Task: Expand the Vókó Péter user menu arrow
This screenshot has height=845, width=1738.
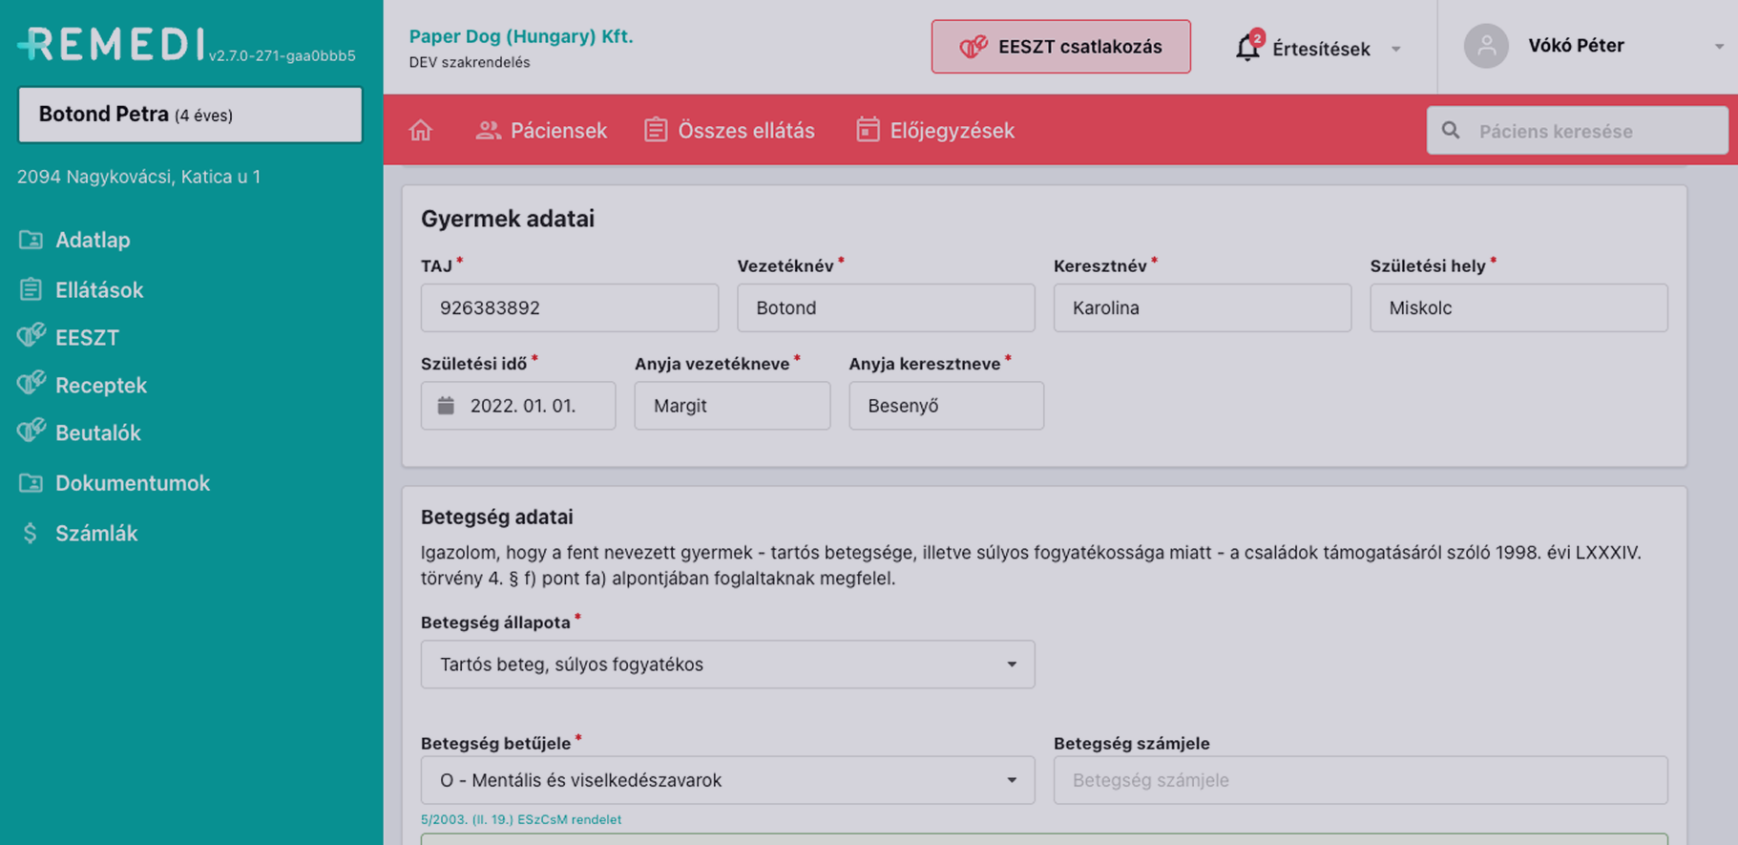Action: point(1718,47)
